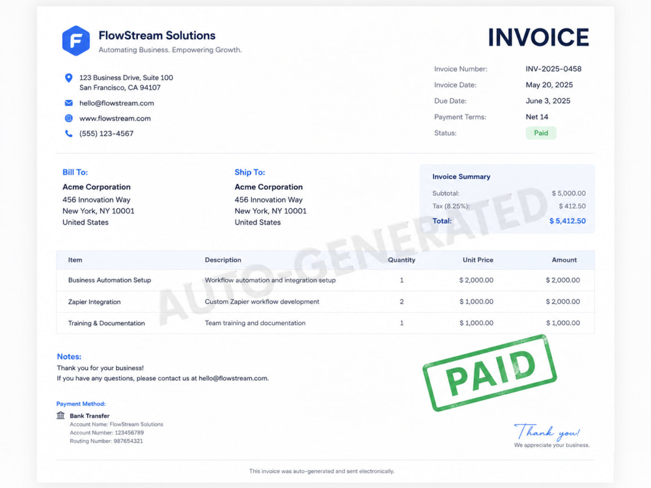Click the Paid status badge
651x488 pixels.
[x=540, y=133]
